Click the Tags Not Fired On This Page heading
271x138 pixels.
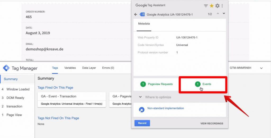pyautogui.click(x=58, y=118)
